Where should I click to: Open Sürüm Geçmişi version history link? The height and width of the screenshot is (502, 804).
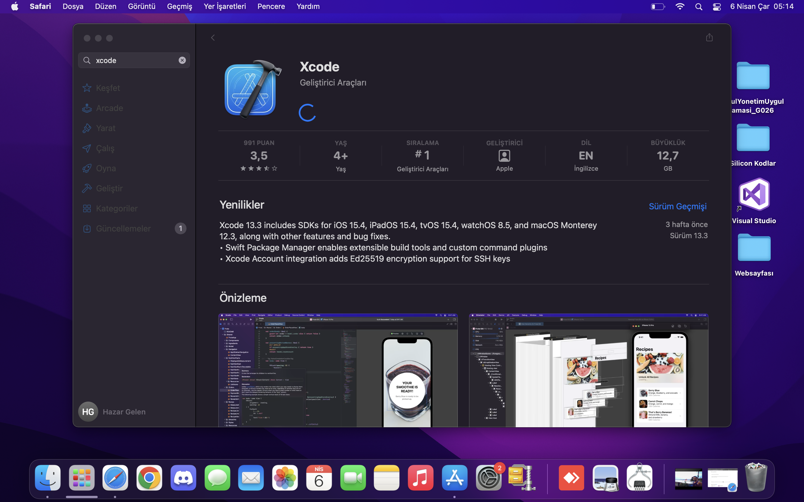point(678,206)
